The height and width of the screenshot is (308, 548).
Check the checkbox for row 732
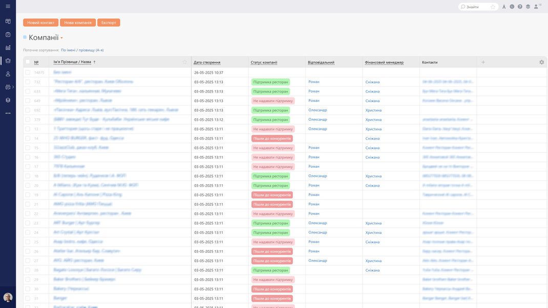(28, 82)
